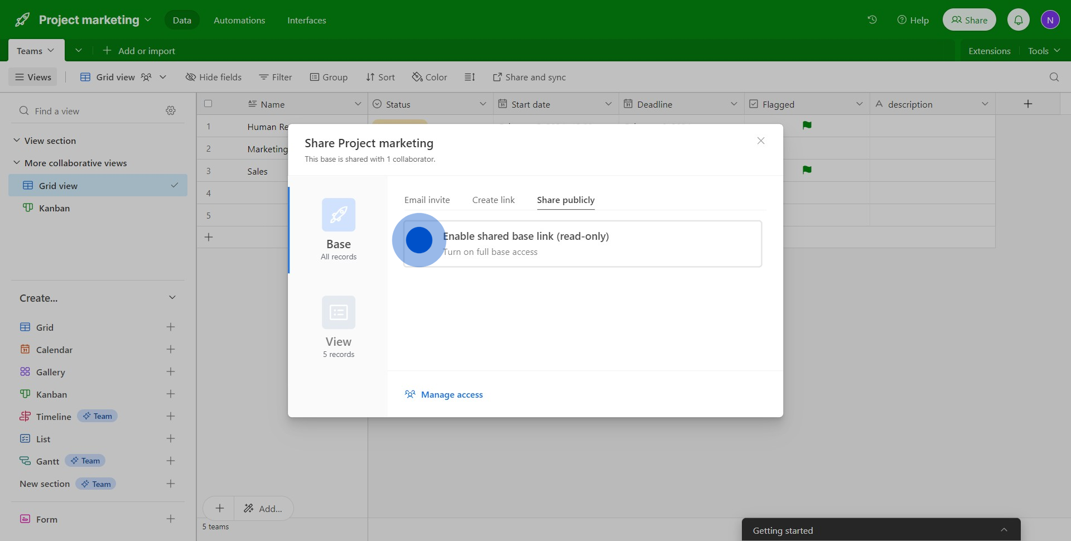Open base history clock icon
Screen dimensions: 1071x541
[872, 20]
